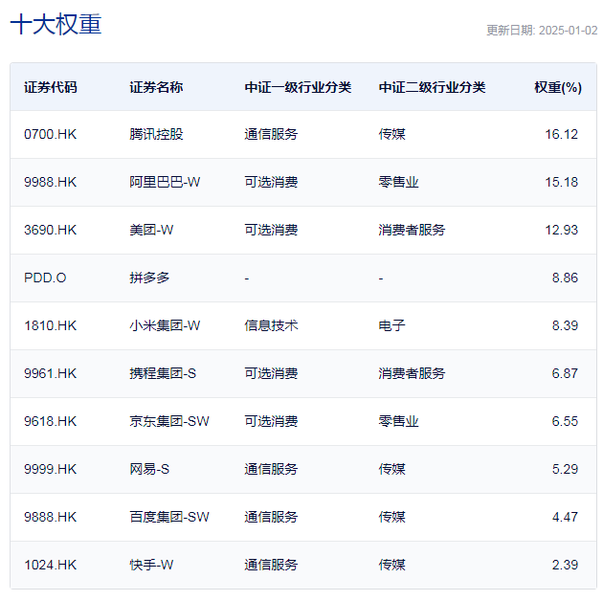Click the 证券代码 column header

point(51,87)
